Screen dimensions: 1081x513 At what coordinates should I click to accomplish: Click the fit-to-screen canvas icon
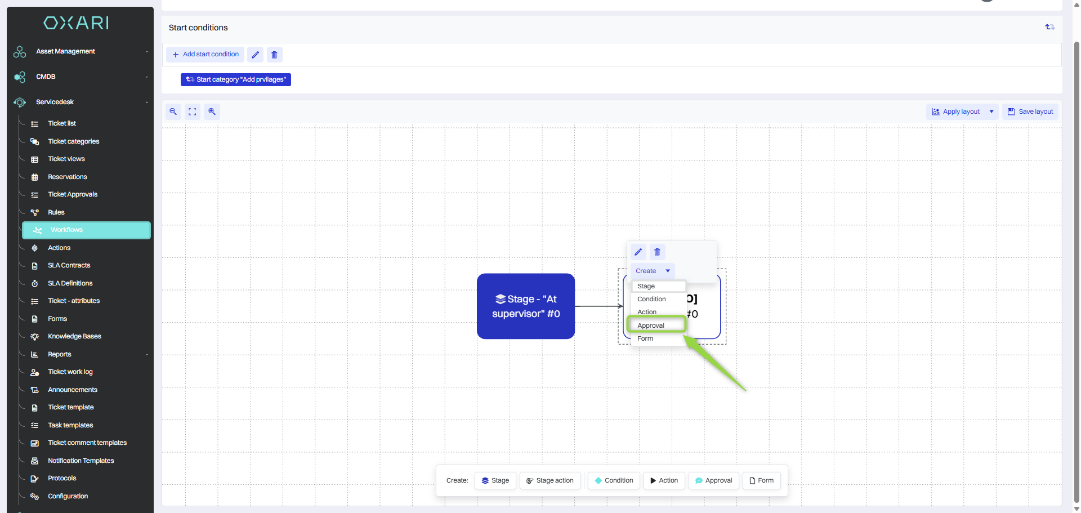click(x=193, y=111)
